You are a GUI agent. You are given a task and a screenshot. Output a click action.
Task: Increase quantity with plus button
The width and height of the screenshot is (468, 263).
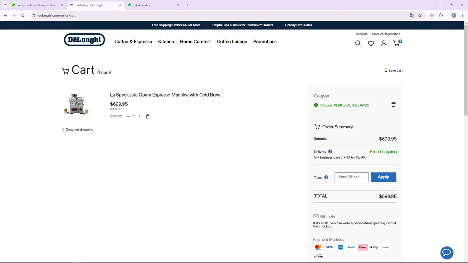[139, 116]
